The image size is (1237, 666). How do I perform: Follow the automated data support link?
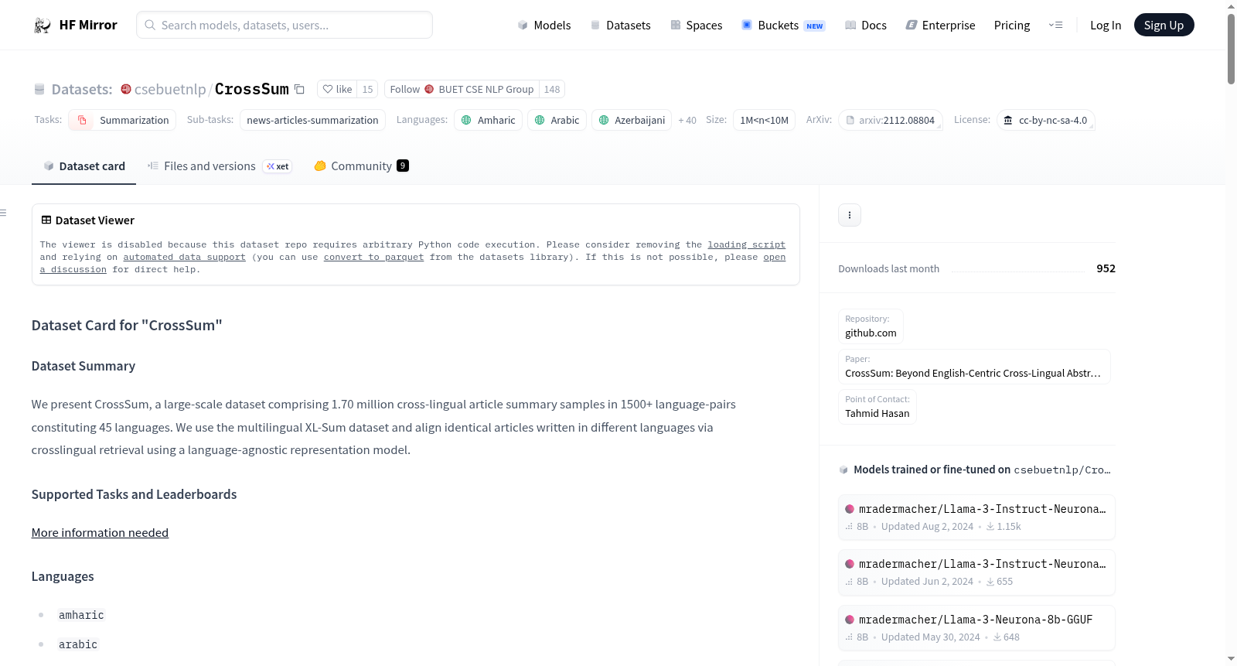[x=184, y=257]
